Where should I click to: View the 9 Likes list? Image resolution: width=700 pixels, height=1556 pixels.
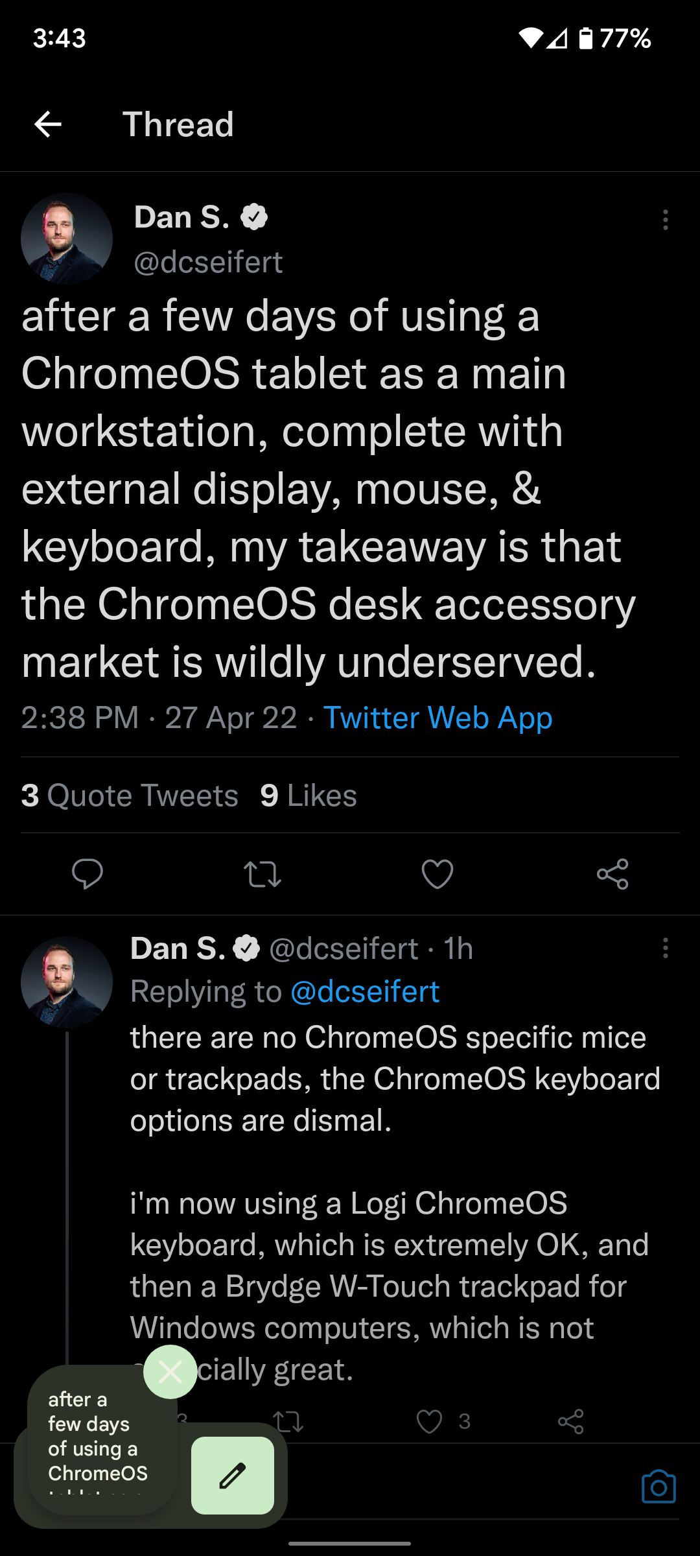[309, 796]
